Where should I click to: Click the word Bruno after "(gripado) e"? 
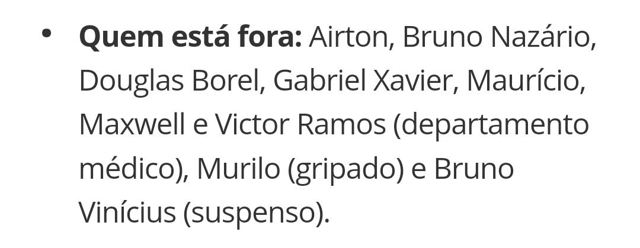pyautogui.click(x=474, y=169)
